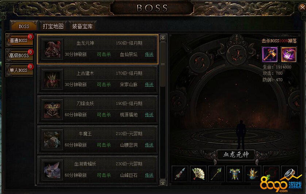
Task: Click the purple hammer drop item icon
Action: (270, 55)
